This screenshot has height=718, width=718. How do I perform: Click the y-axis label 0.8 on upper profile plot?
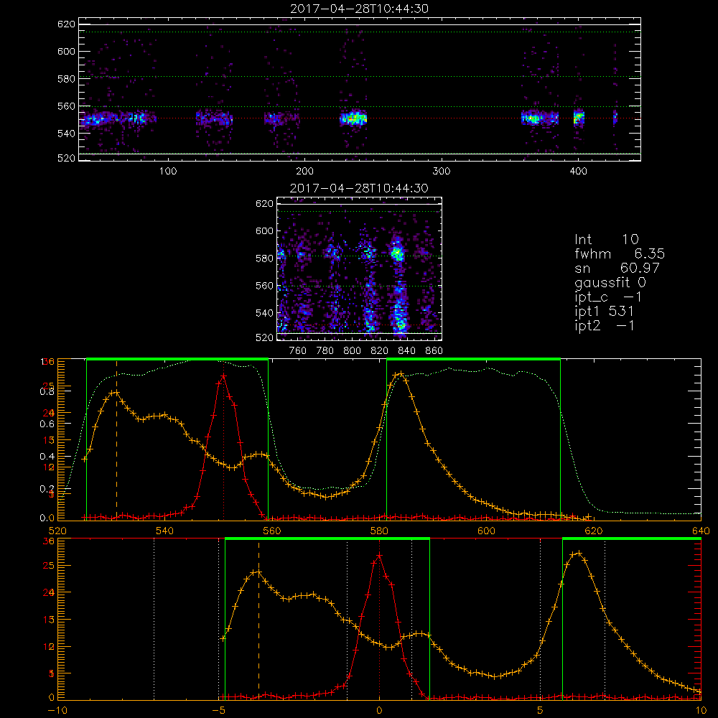[46, 391]
